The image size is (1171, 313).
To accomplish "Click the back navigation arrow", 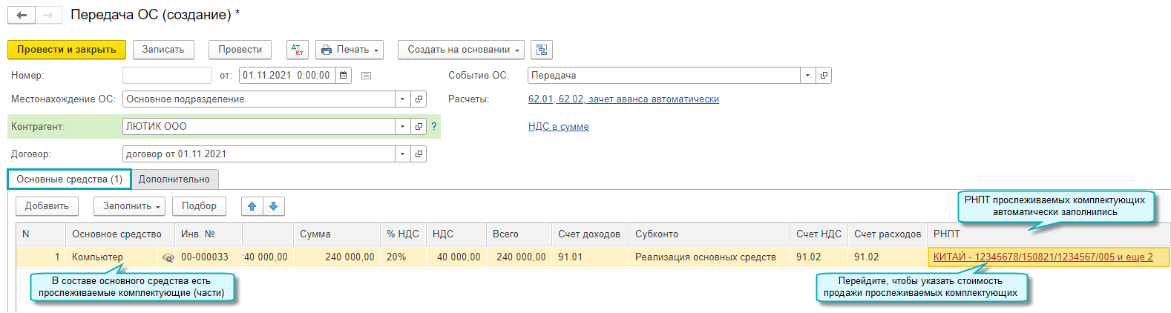I will coord(22,15).
